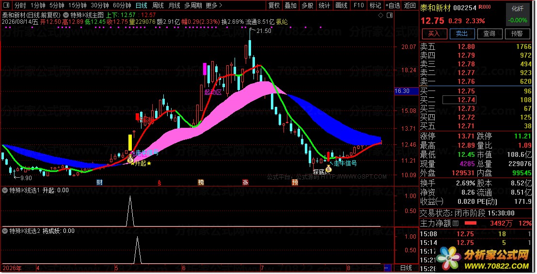This screenshot has width=537, height=274.
Task: Select the 日线 period tab
Action: [142, 5]
